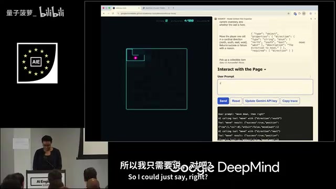Click the macOS green fullscreen button

pyautogui.click(x=109, y=8)
